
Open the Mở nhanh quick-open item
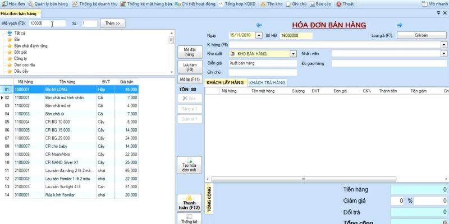pyautogui.click(x=434, y=4)
